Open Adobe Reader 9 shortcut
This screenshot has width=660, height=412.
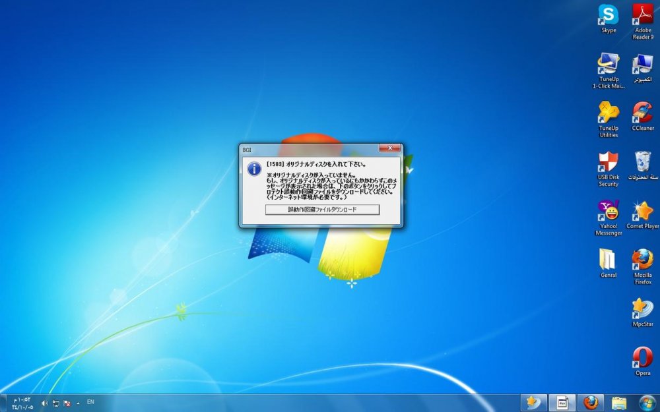click(x=642, y=15)
